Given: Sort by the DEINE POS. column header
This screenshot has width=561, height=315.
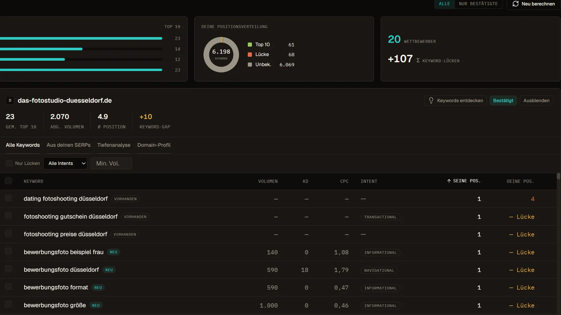Looking at the screenshot, I should (520, 181).
